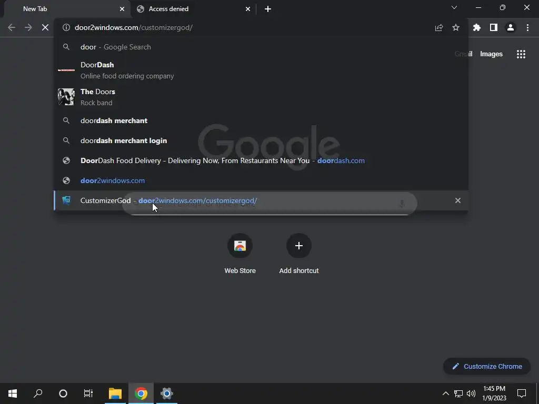The height and width of the screenshot is (404, 539).
Task: Click Customize Chrome button
Action: click(487, 366)
